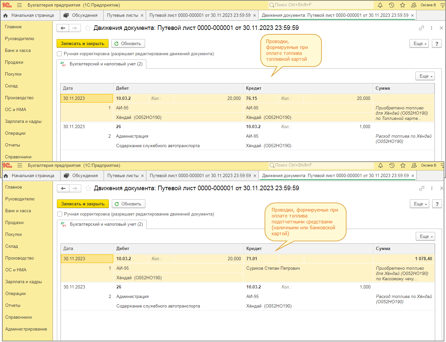
Task: Select credit account 76.15 cell
Action: point(260,99)
